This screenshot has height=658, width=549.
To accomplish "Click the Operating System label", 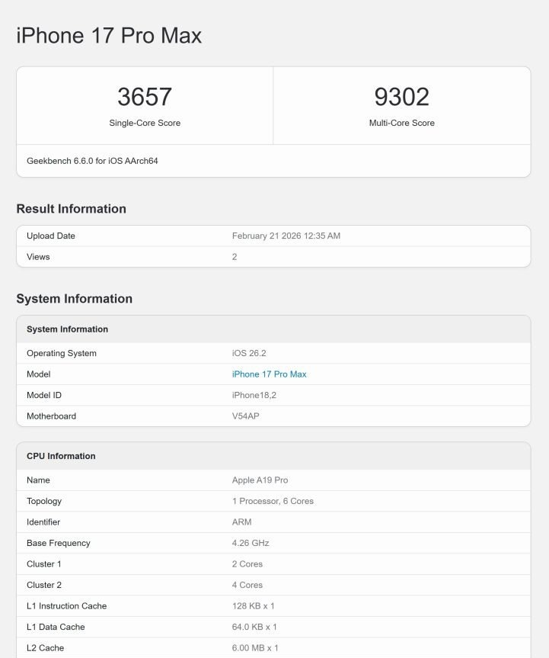I will tap(62, 353).
